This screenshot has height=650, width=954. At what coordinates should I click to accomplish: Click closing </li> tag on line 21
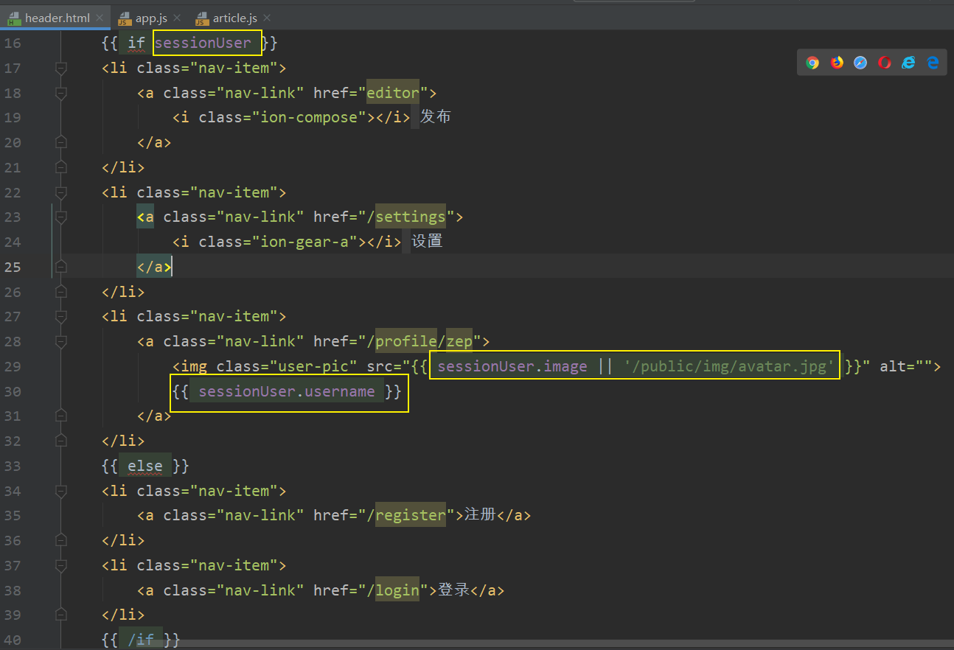click(123, 167)
